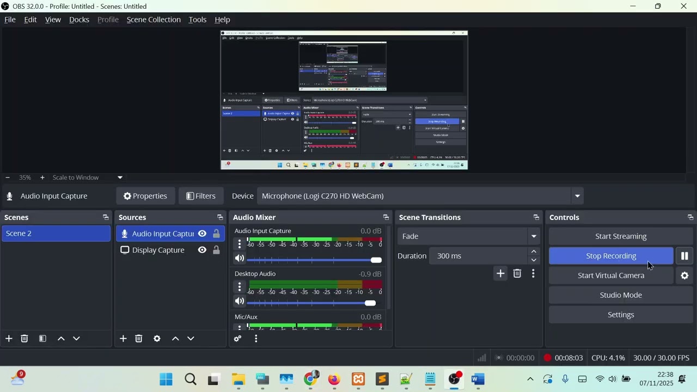Image resolution: width=697 pixels, height=392 pixels.
Task: Click Start Virtual Camera button
Action: (x=611, y=275)
